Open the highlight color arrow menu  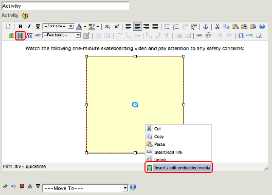(x=98, y=27)
